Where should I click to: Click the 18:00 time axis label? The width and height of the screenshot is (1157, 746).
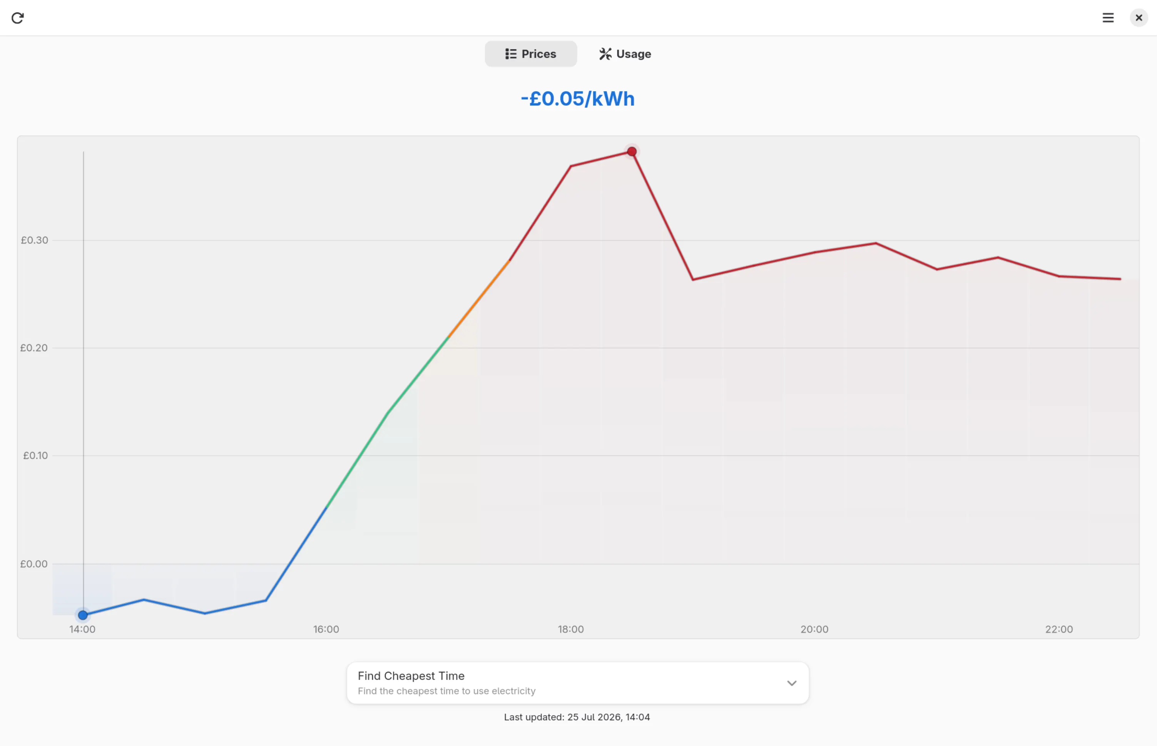(571, 629)
